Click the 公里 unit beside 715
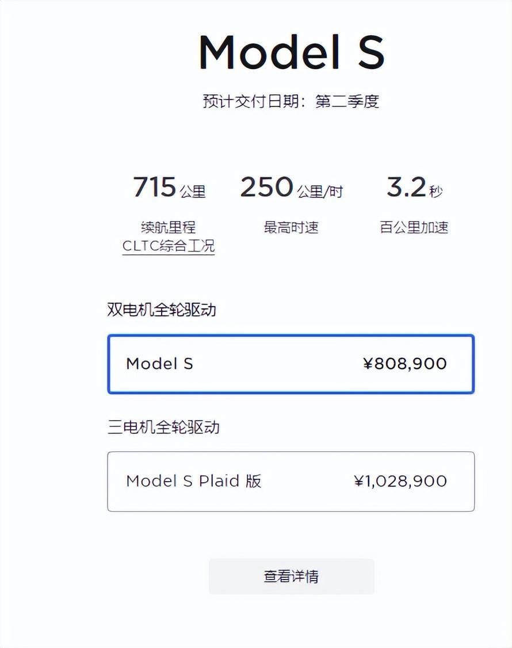 tap(193, 192)
